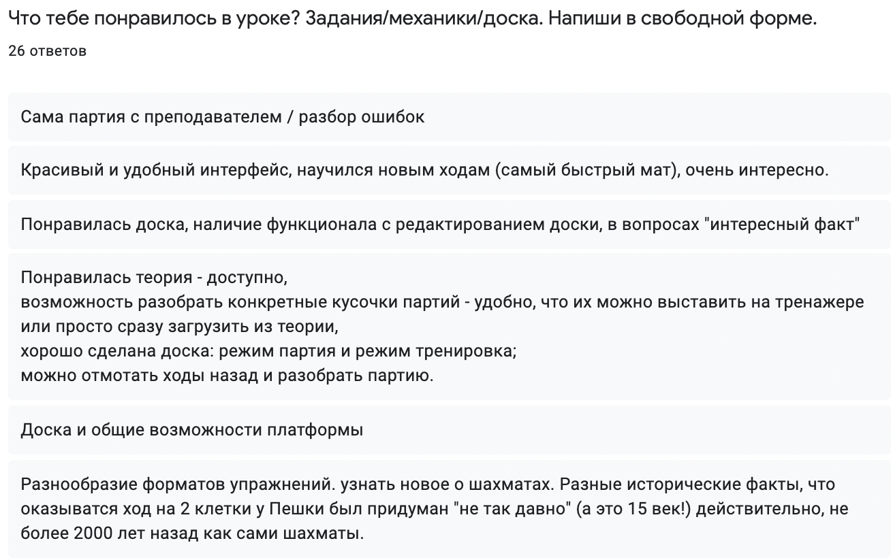Click the quoted text "интересный факт"
Viewport: 893px width, 560px height.
point(783,224)
